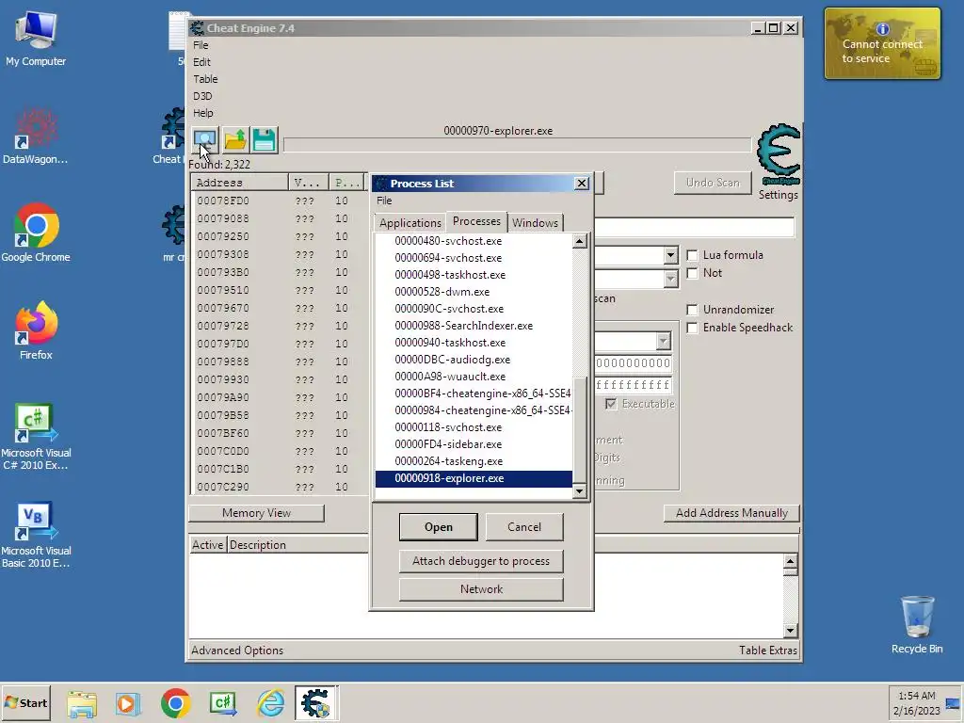Switch to Cheat Engine taskbar icon
This screenshot has height=723, width=964.
[x=316, y=703]
